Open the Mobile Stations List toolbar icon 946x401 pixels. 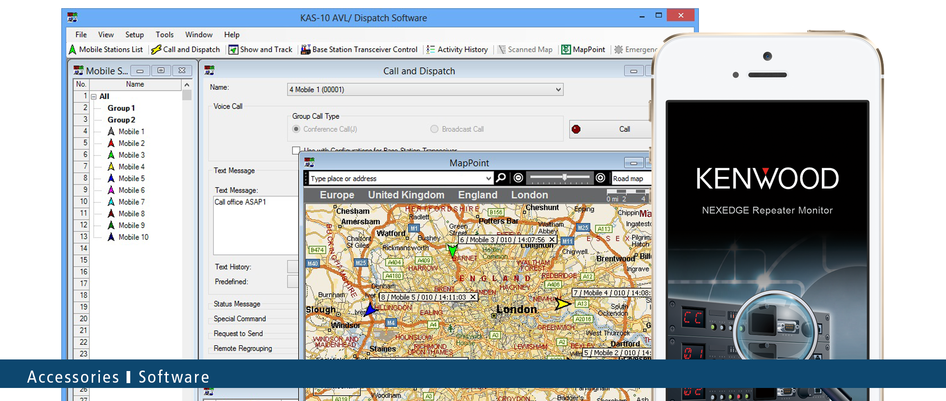73,49
